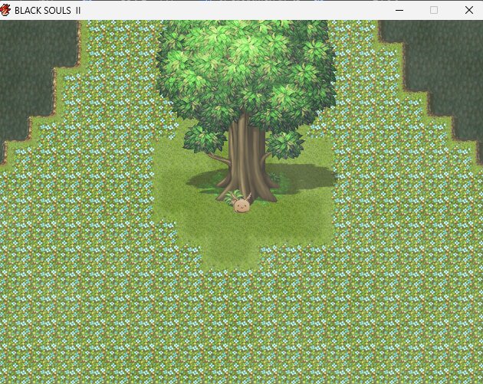The height and width of the screenshot is (384, 483).
Task: Maximize the BLACK SOULS II window
Action: click(434, 10)
